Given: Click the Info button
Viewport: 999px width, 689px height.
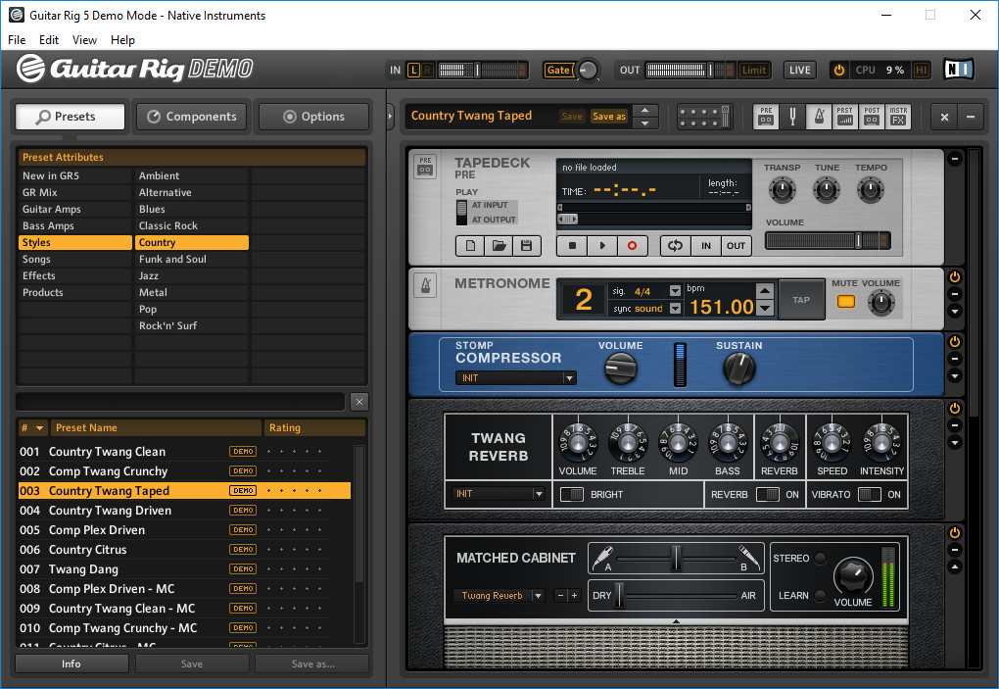Looking at the screenshot, I should coord(71,664).
